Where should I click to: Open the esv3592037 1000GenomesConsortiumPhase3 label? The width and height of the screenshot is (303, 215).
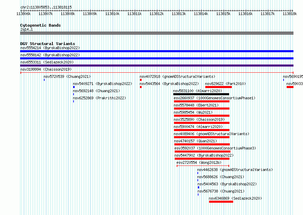pos(215,148)
